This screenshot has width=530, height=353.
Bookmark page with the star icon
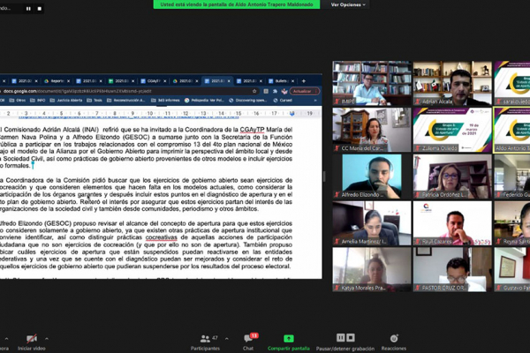[254, 91]
